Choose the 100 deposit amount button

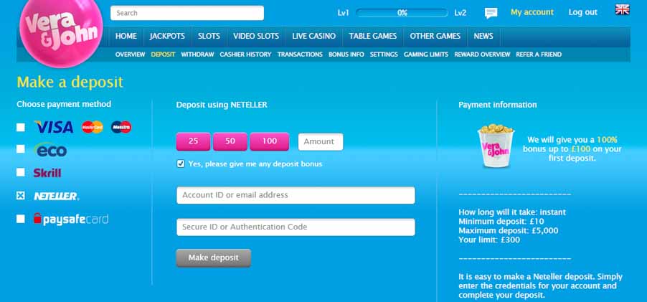269,141
